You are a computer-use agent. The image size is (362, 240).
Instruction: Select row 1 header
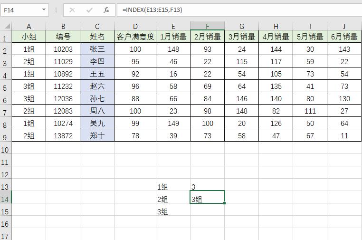(6, 37)
